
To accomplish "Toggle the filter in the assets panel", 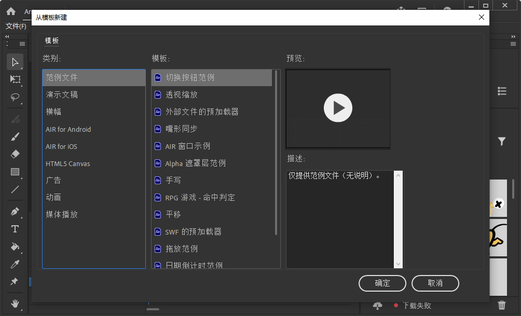I will [x=502, y=141].
